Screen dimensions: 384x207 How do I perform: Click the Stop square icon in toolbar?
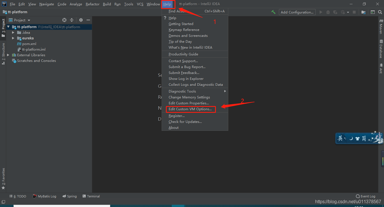coord(354,12)
